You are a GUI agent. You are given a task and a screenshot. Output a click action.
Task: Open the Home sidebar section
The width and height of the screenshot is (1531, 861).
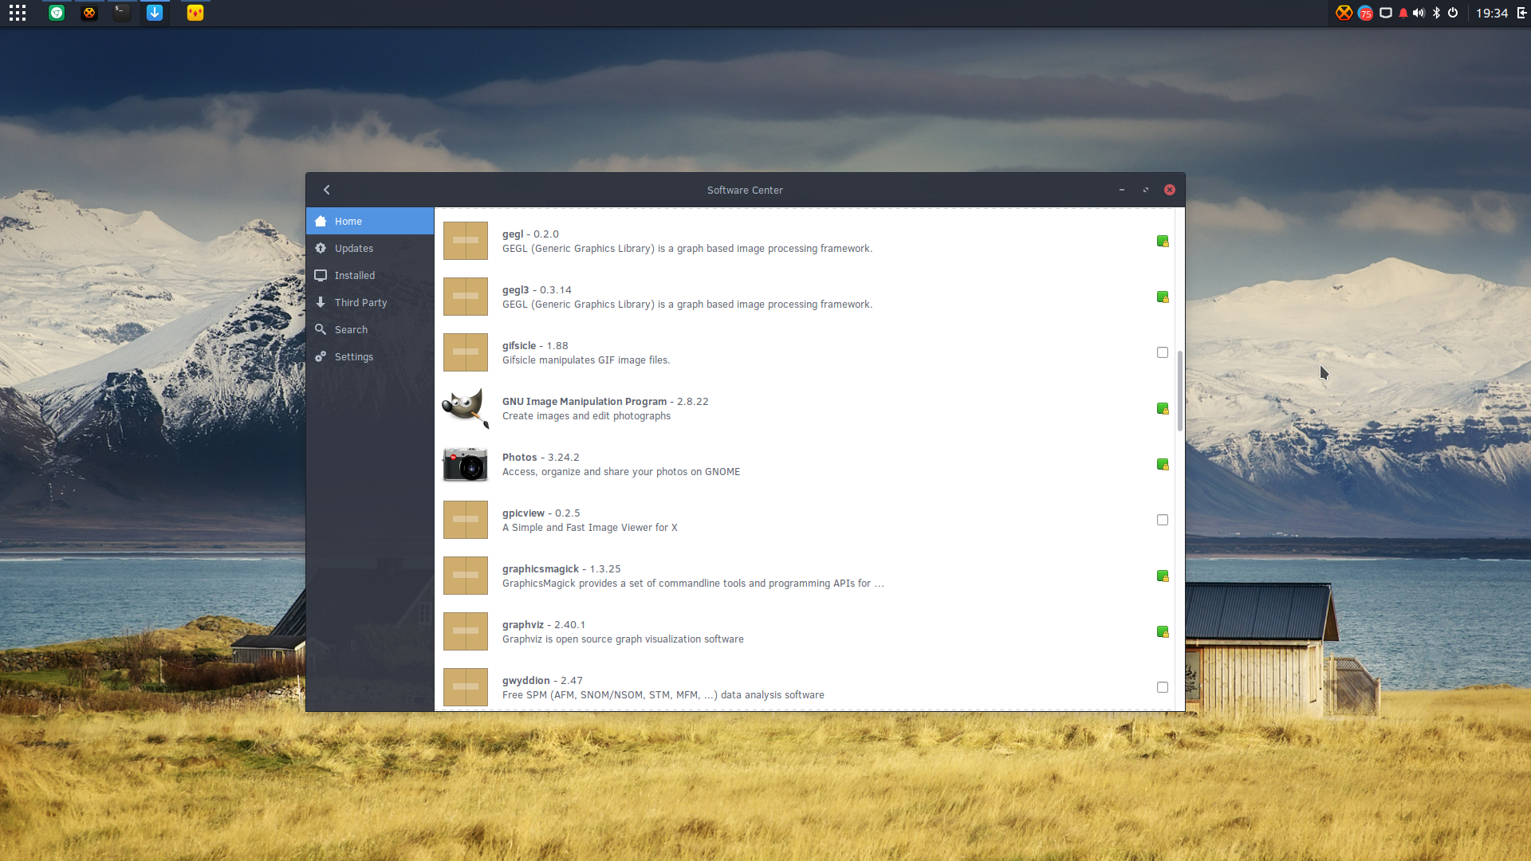pyautogui.click(x=370, y=222)
